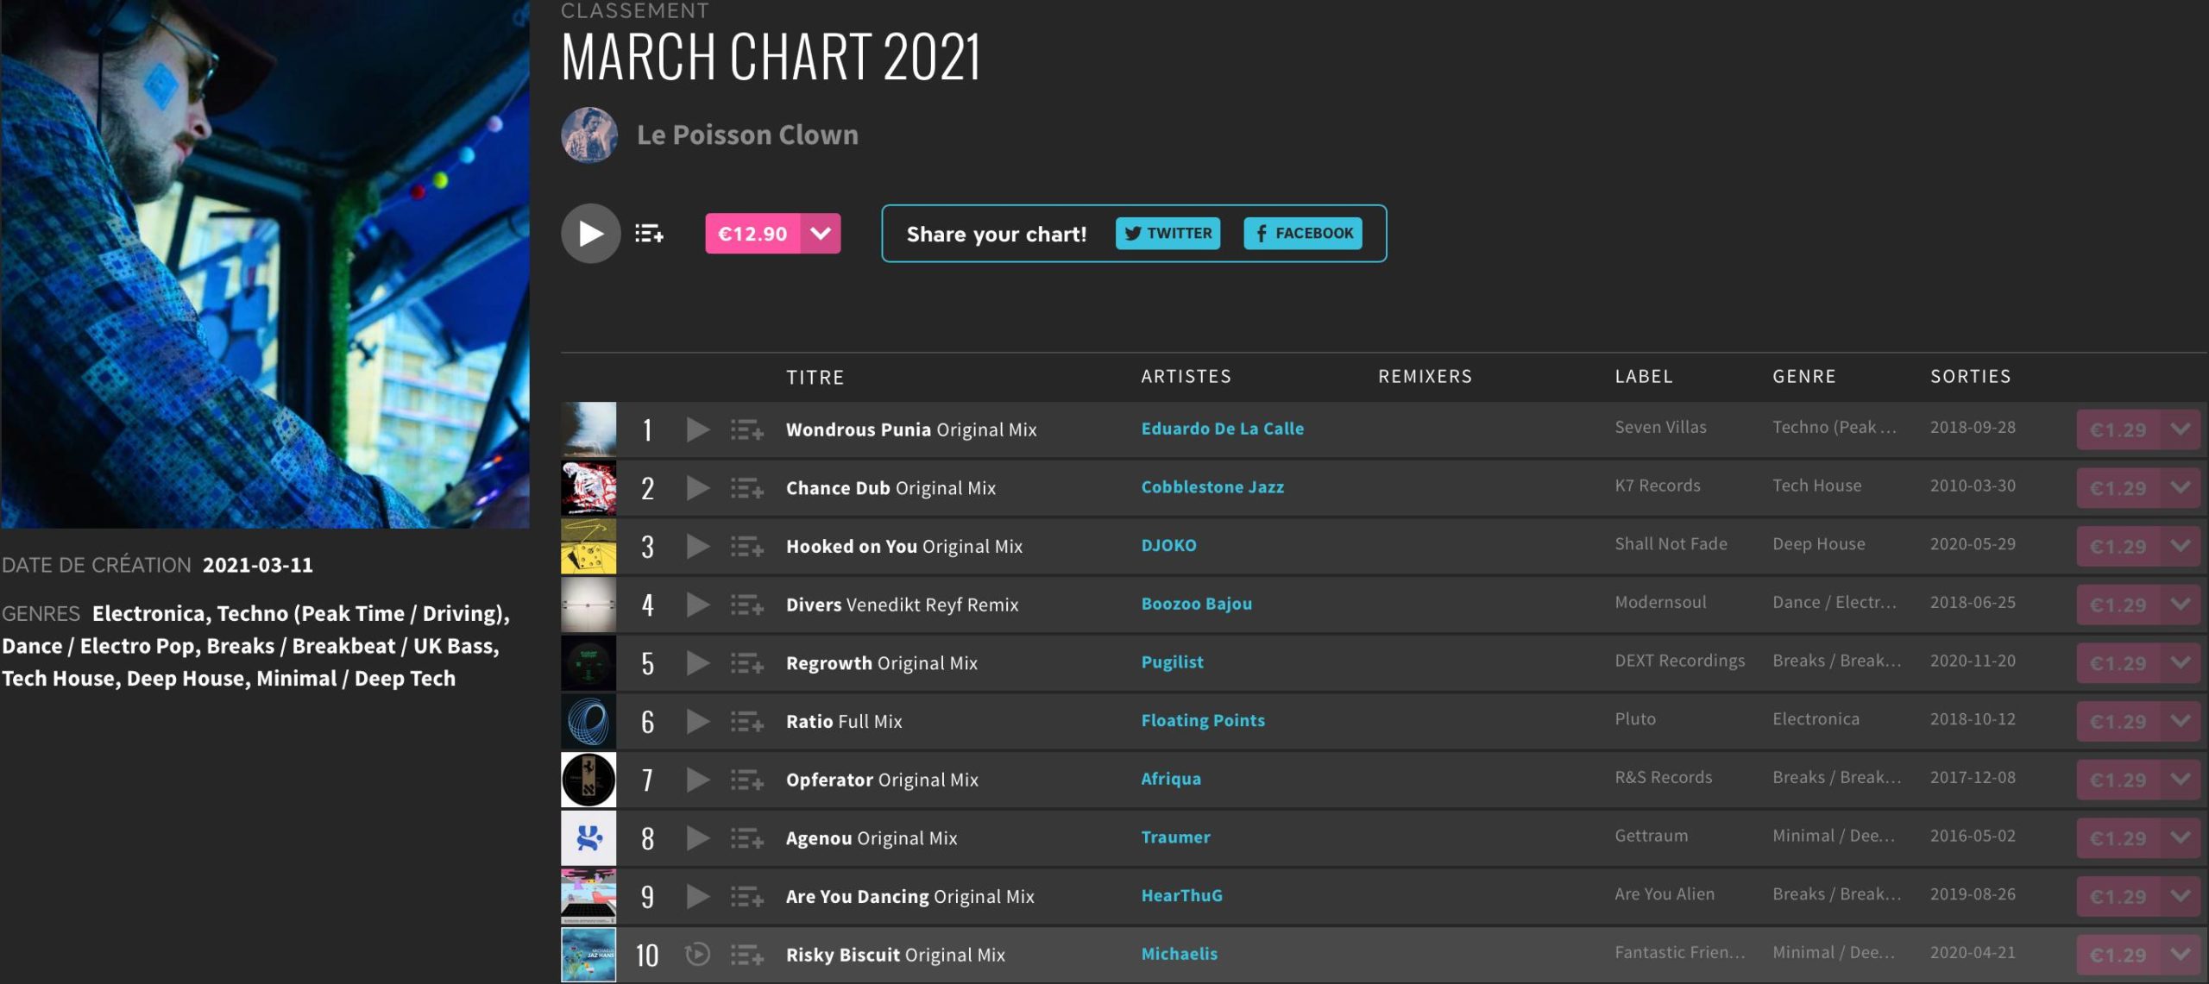Add whole chart to queue icon

(x=649, y=233)
